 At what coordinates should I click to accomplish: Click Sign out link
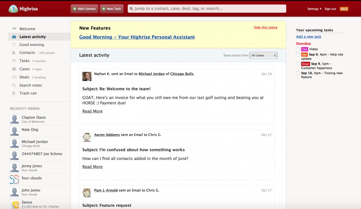[x=330, y=9]
